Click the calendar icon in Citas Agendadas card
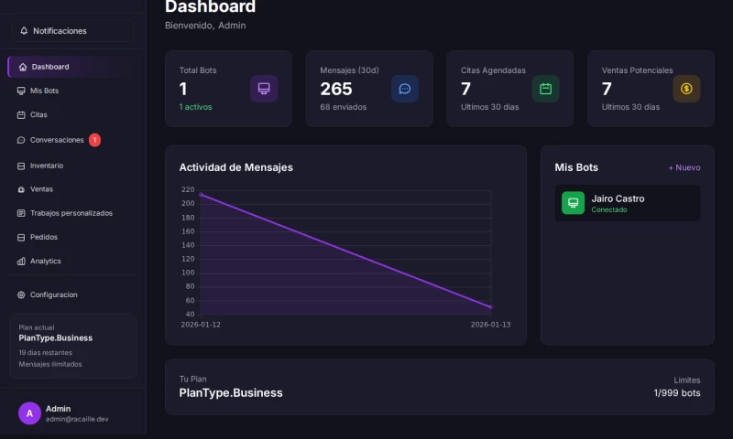Image resolution: width=733 pixels, height=439 pixels. point(545,89)
